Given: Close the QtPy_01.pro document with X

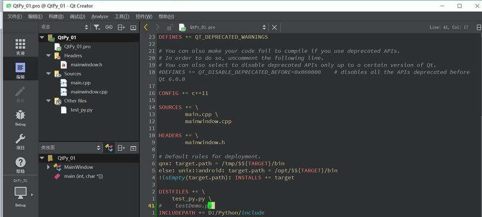Looking at the screenshot, I should (x=274, y=27).
